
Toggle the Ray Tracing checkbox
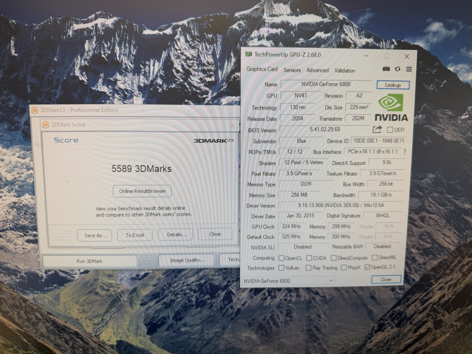tap(309, 268)
